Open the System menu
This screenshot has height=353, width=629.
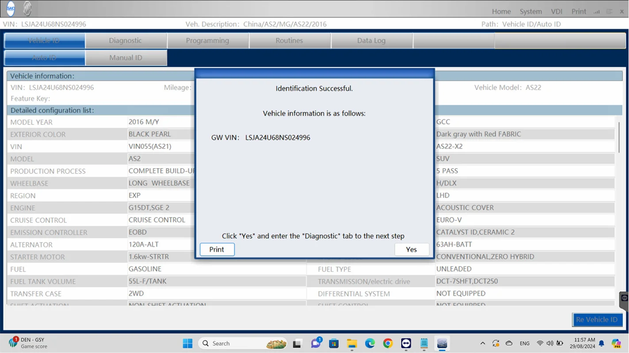(x=531, y=11)
